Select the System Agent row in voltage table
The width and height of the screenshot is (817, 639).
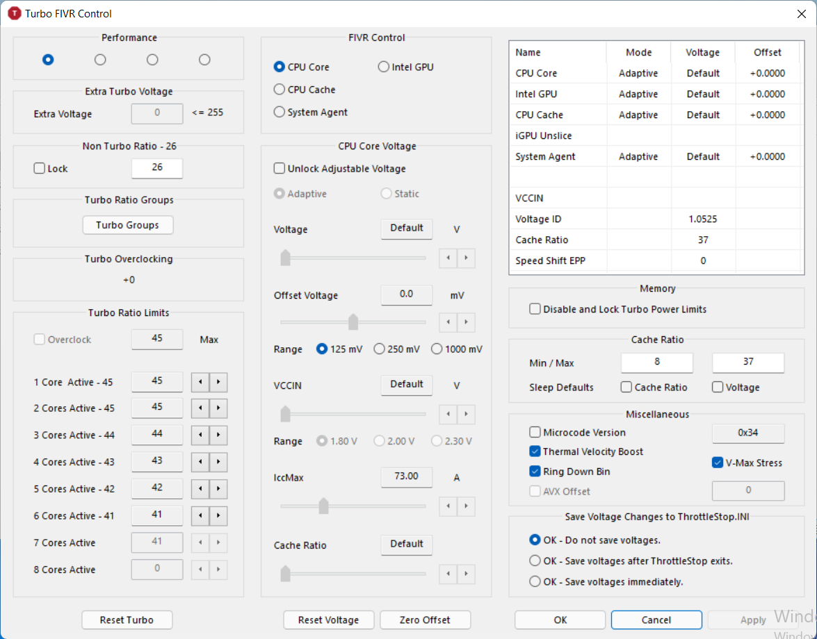coord(545,157)
